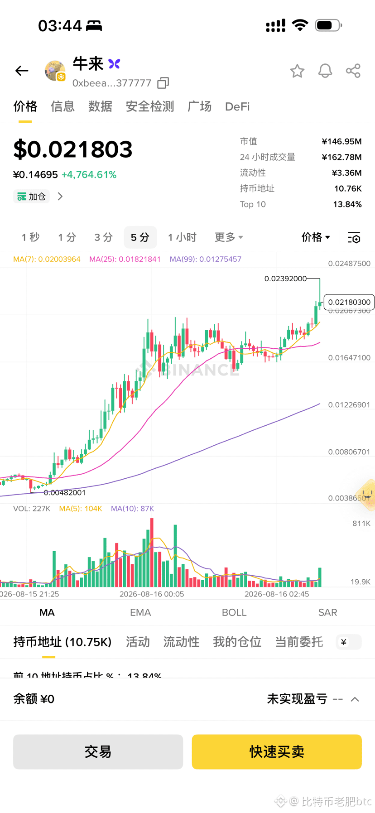375x813 pixels.
Task: Open the DeFi tab
Action: tap(237, 106)
